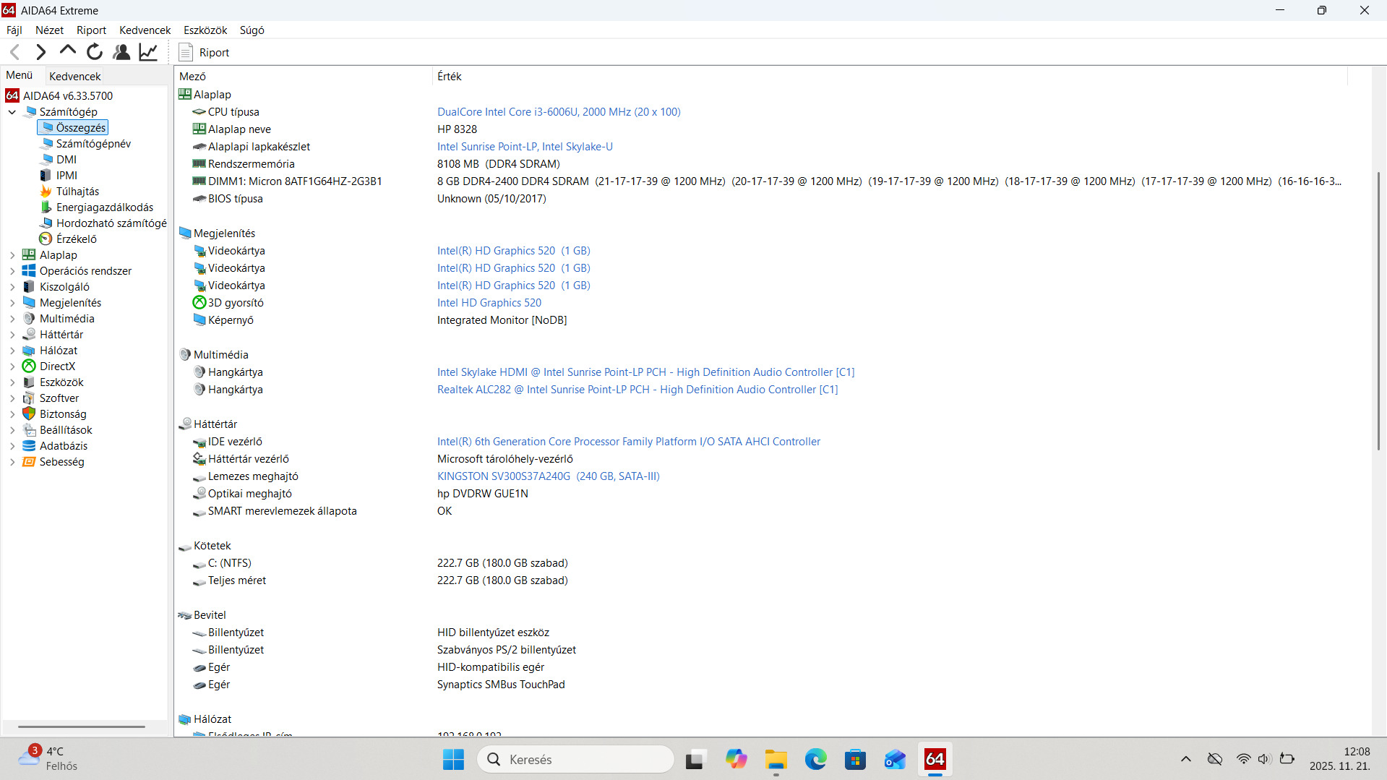The height and width of the screenshot is (780, 1387).
Task: Switch to the Menü tab
Action: click(20, 75)
